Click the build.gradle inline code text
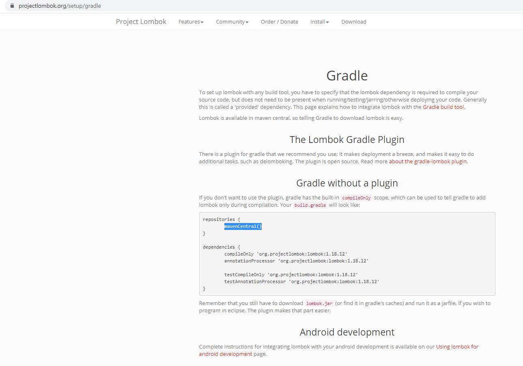Viewport: 523px width, 366px height. (x=310, y=205)
